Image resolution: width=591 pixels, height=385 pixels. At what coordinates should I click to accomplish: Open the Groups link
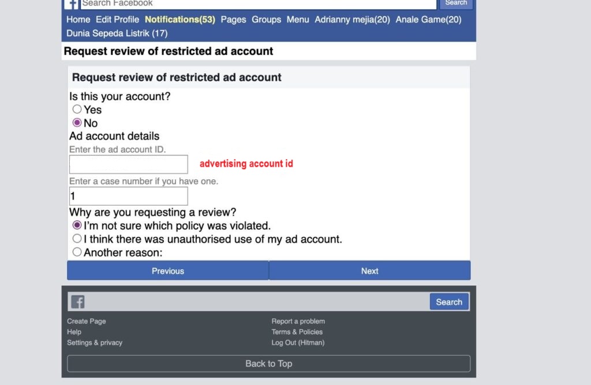[x=267, y=20]
